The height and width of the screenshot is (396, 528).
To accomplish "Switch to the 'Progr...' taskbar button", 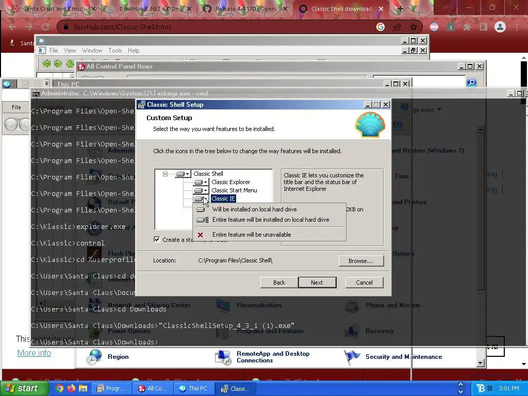I will pyautogui.click(x=111, y=388).
